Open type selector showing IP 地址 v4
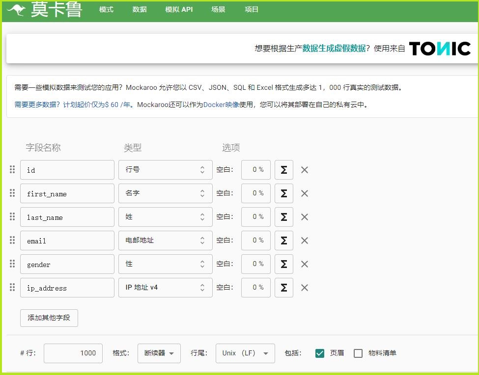 tap(165, 288)
